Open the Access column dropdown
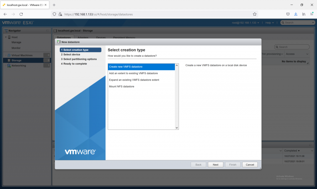The width and height of the screenshot is (317, 189). pyautogui.click(x=307, y=54)
